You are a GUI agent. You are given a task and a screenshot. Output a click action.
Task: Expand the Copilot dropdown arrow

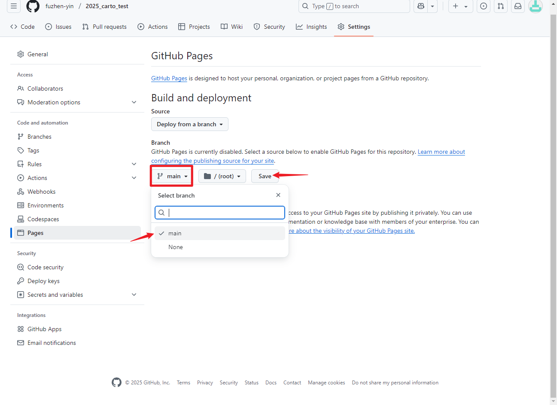432,6
